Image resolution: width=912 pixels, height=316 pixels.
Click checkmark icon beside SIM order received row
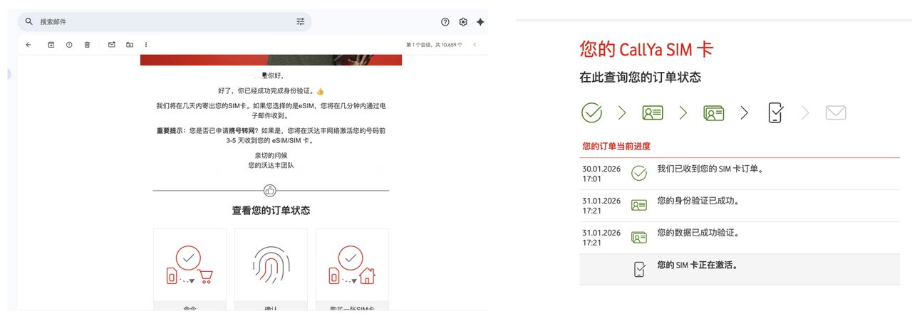click(639, 173)
